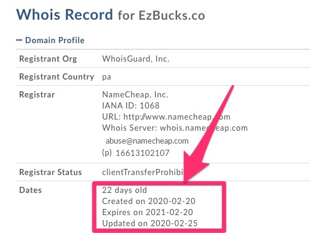310x233 pixels.
Task: Select the Created on 2020-02-20 date
Action: click(149, 201)
